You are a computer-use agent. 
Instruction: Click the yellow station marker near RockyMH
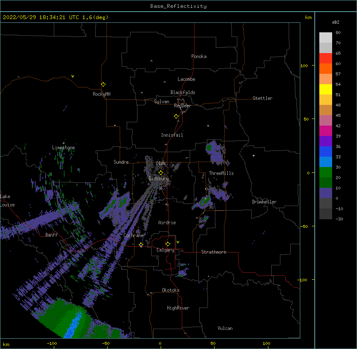tap(103, 85)
